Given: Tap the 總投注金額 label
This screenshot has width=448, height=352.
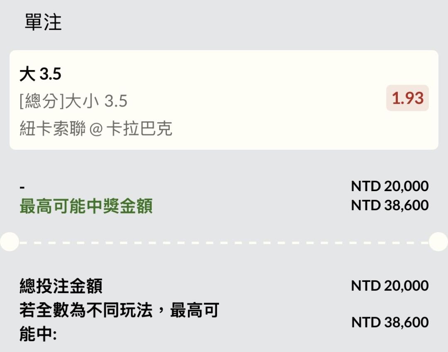Looking at the screenshot, I should pyautogui.click(x=61, y=286).
